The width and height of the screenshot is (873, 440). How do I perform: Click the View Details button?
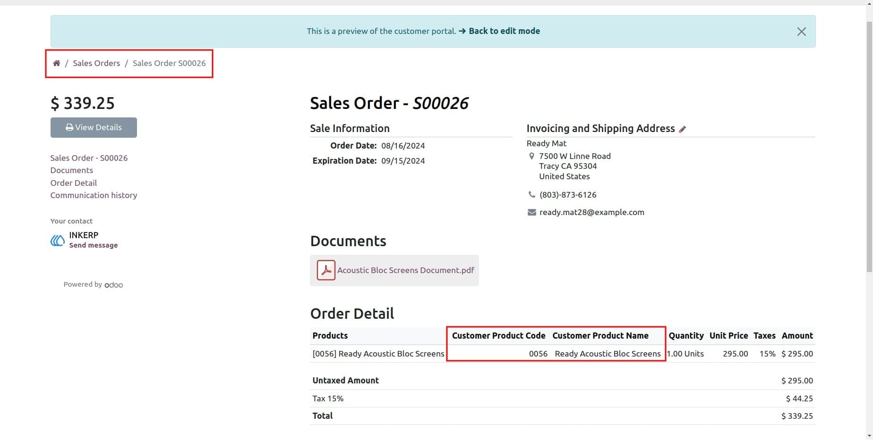pyautogui.click(x=94, y=127)
